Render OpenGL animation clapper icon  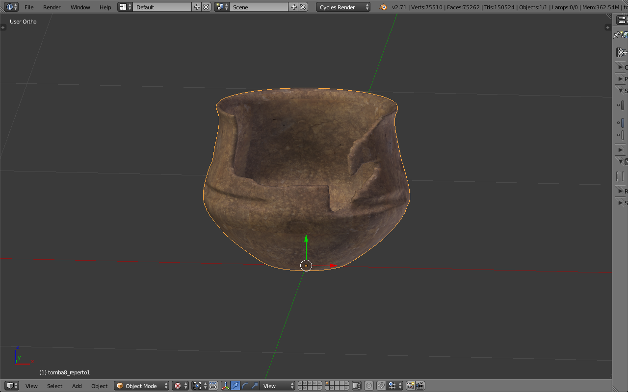tap(420, 386)
